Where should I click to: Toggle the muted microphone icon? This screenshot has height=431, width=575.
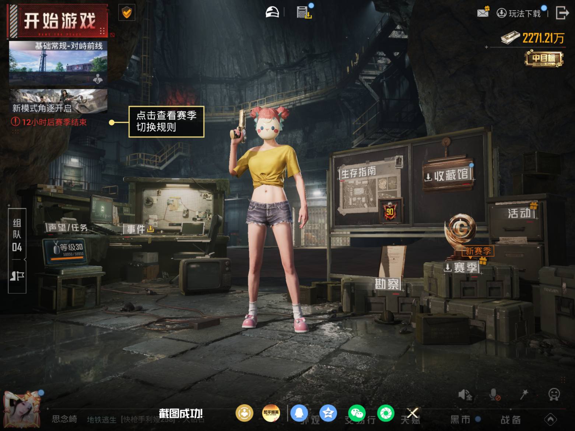494,395
